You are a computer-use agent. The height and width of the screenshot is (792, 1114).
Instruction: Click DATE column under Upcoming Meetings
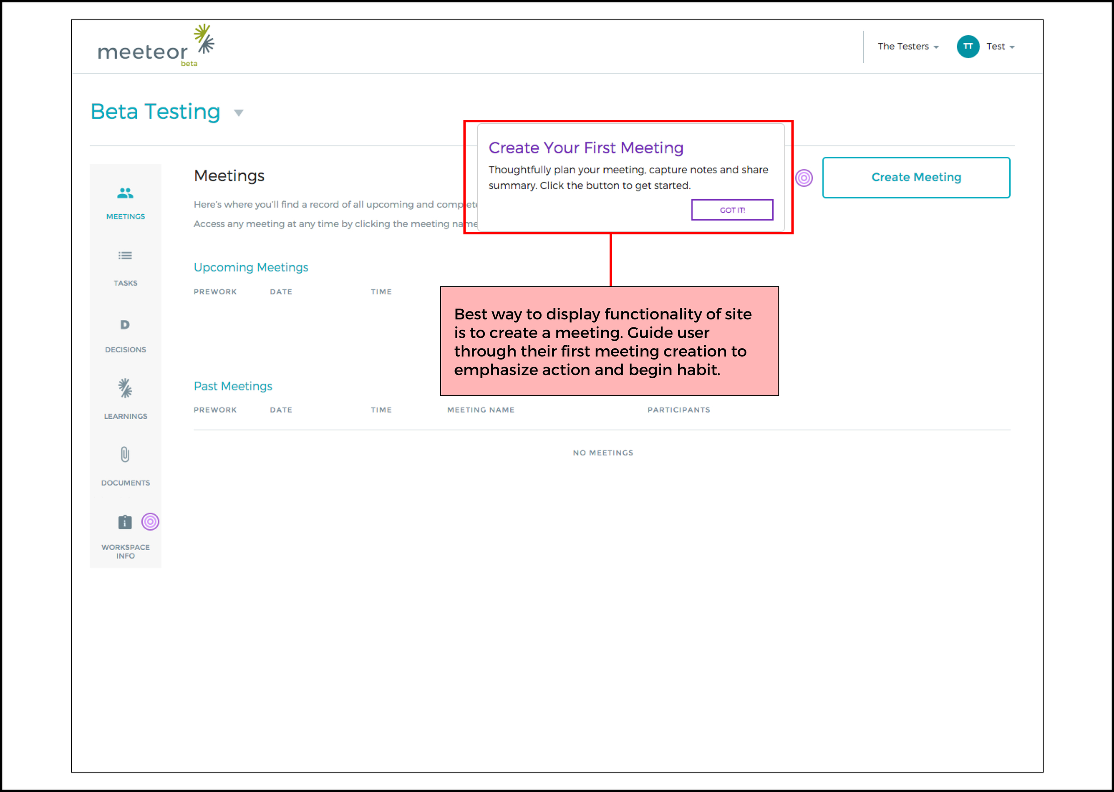(281, 292)
